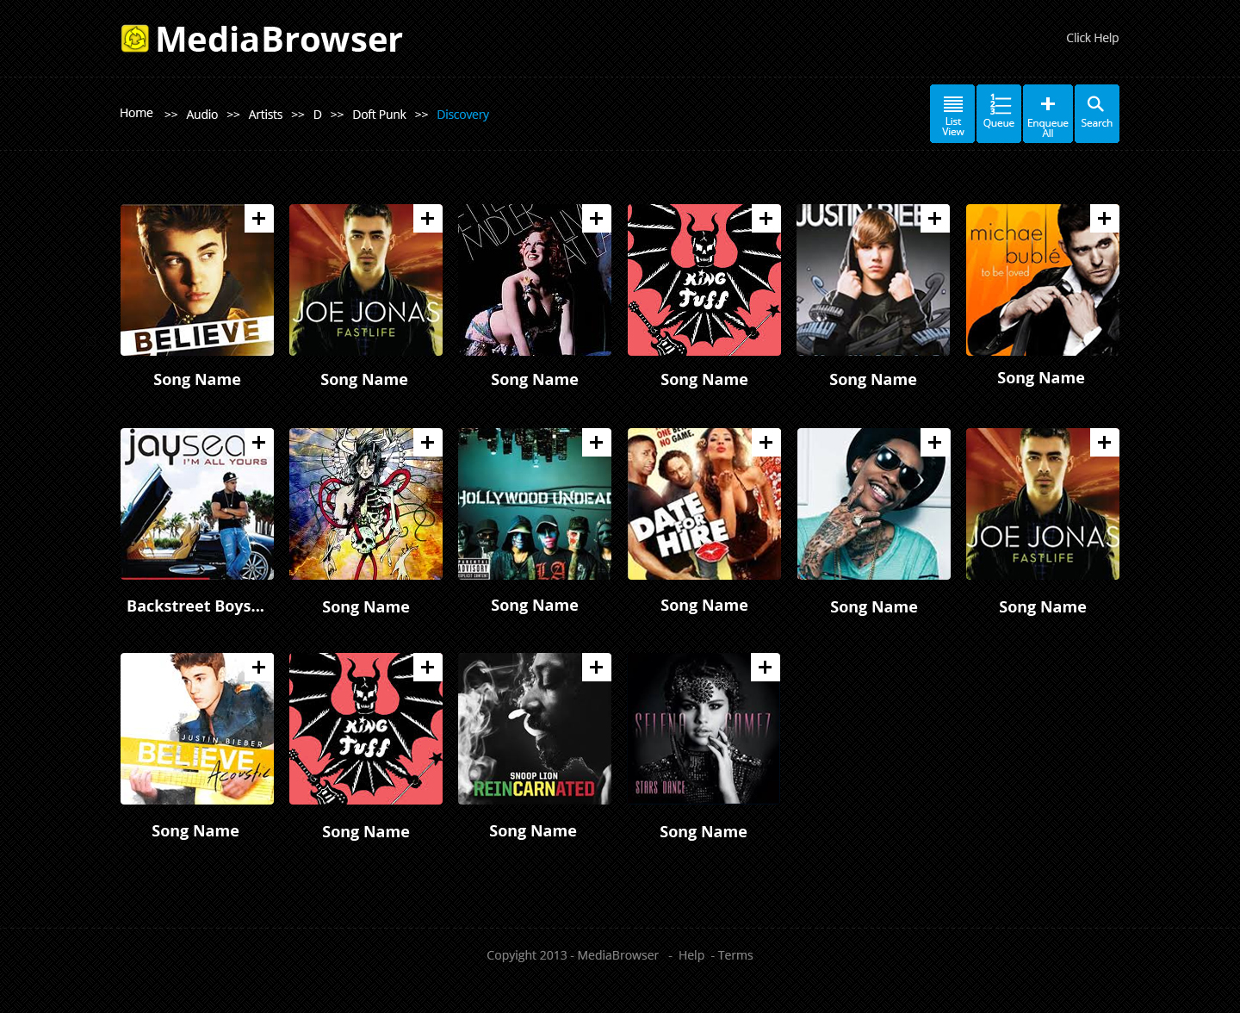The image size is (1240, 1013).
Task: Click plus on Jay Sean album cover
Action: point(259,443)
